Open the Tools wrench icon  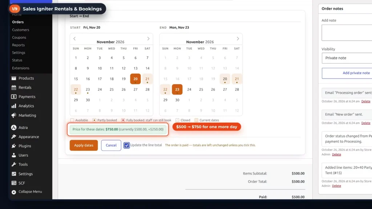(x=14, y=164)
